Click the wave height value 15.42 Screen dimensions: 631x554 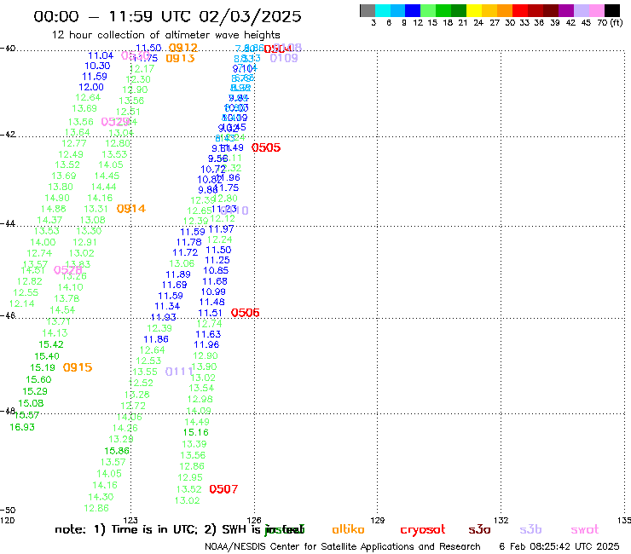coord(51,344)
